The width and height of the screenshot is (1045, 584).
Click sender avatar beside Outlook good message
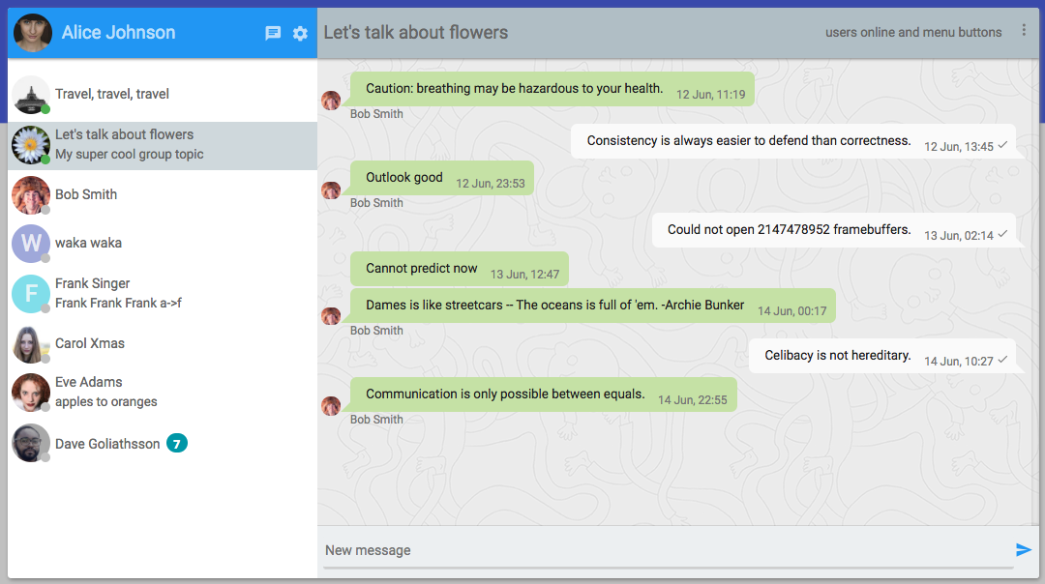coord(331,190)
